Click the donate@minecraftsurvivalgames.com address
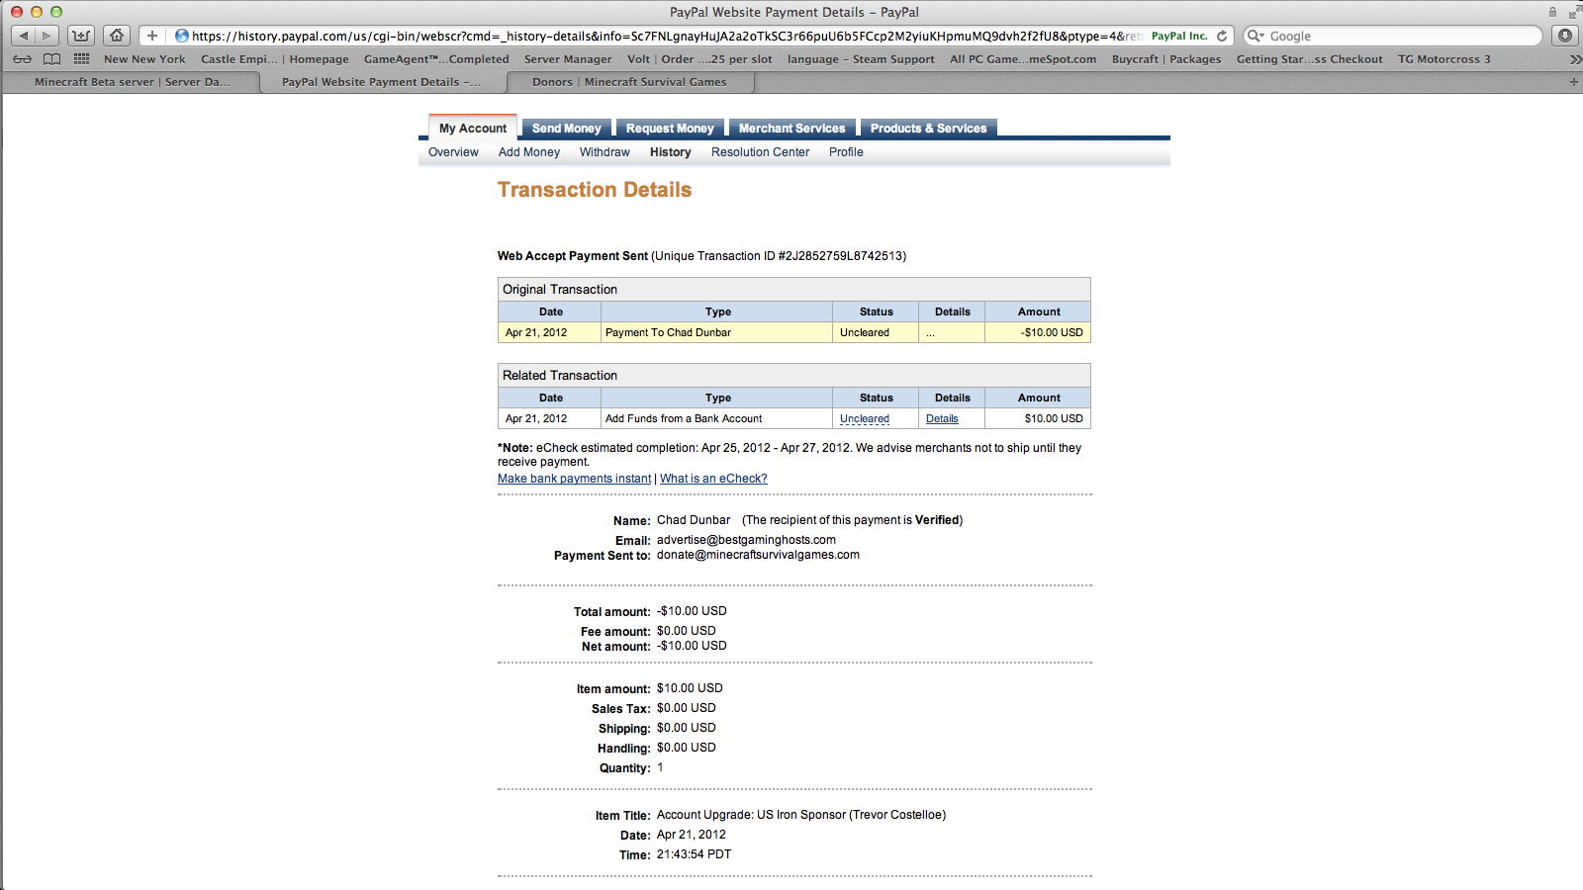Viewport: 1583px width, 890px height. (x=758, y=555)
